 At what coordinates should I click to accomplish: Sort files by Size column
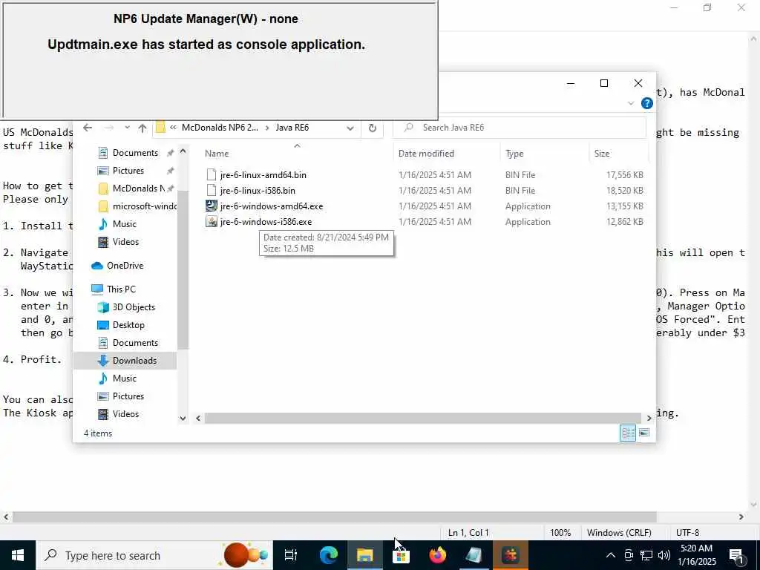(x=601, y=154)
